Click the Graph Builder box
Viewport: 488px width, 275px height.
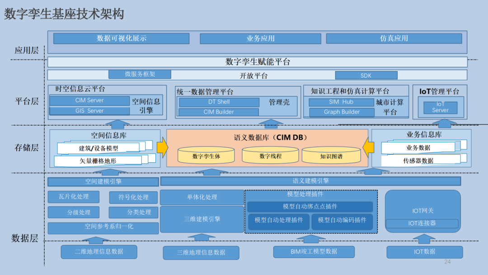(342, 112)
